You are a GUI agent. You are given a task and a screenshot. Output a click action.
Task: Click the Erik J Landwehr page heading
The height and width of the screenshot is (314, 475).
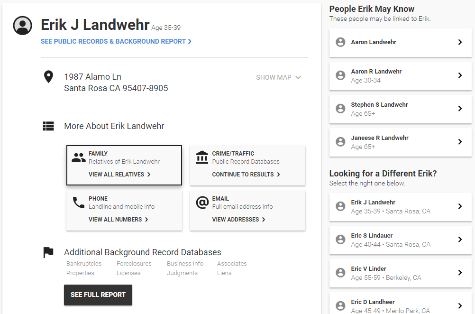pos(95,25)
